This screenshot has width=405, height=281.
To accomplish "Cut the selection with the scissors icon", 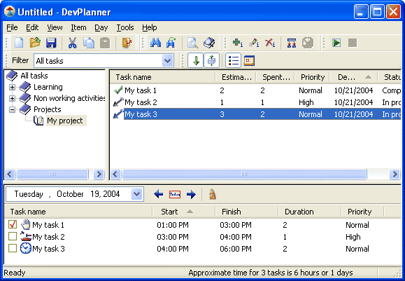I will [x=73, y=43].
